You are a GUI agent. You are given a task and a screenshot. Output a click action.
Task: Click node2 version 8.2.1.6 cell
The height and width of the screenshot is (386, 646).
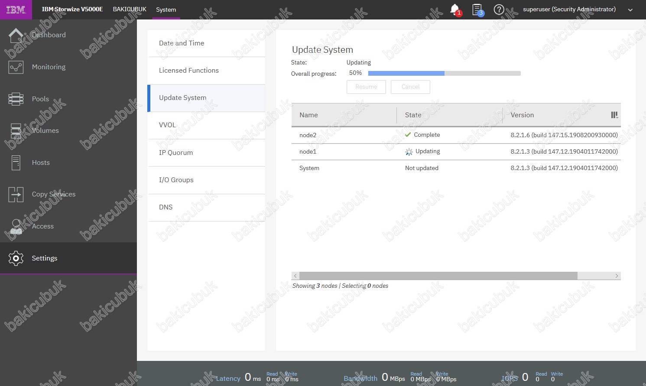564,135
